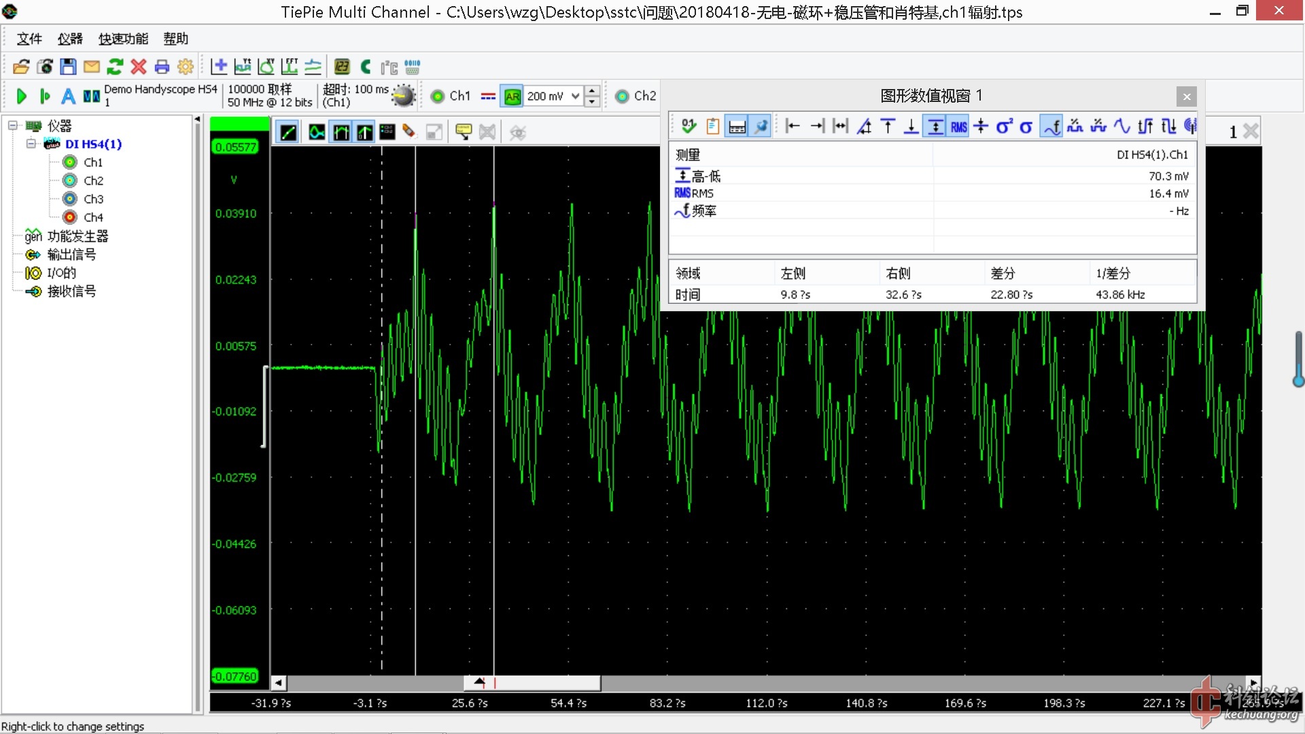This screenshot has width=1305, height=734.
Task: Click the graph paint/marker pen icon
Action: pos(409,132)
